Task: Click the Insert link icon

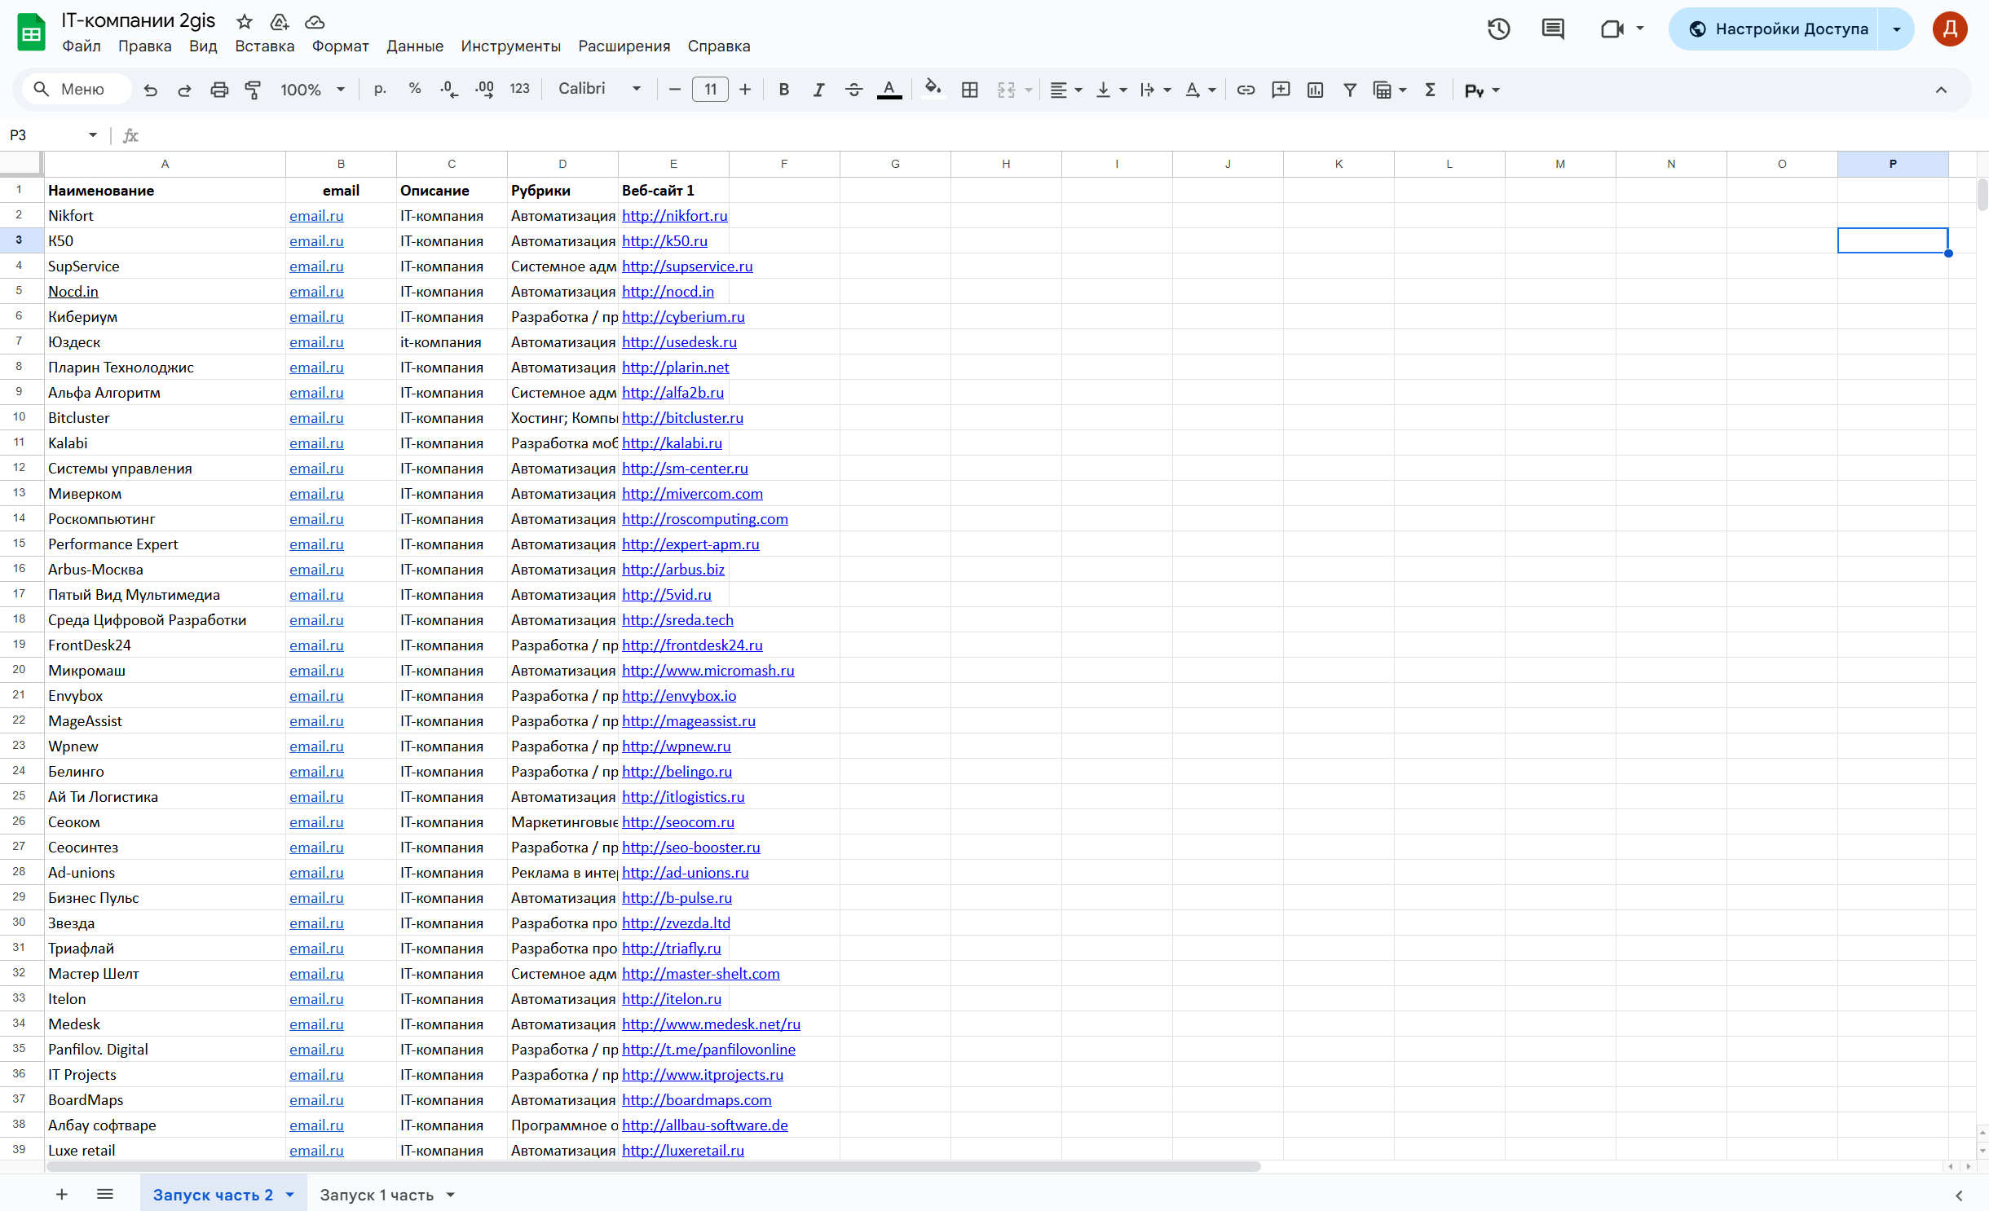Action: point(1245,90)
